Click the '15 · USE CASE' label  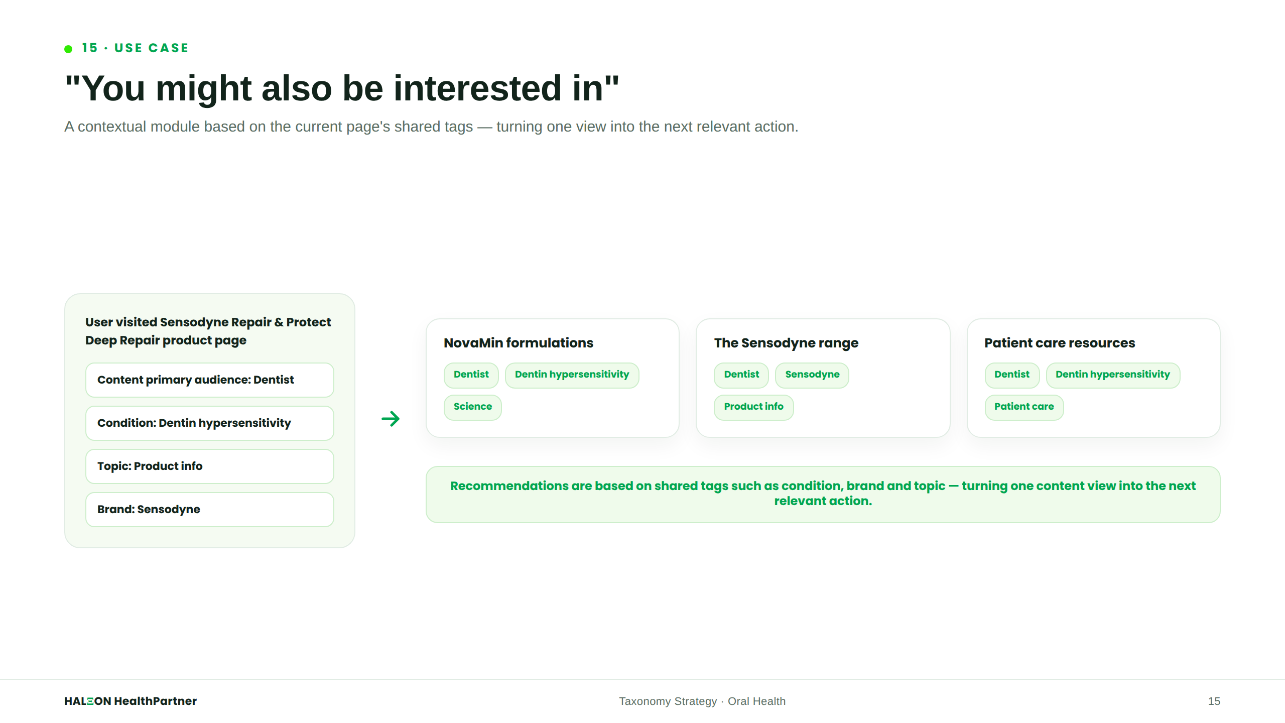(136, 48)
